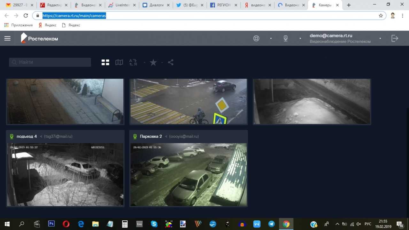The width and height of the screenshot is (409, 230).
Task: Switch to grid view of cameras
Action: (x=105, y=62)
